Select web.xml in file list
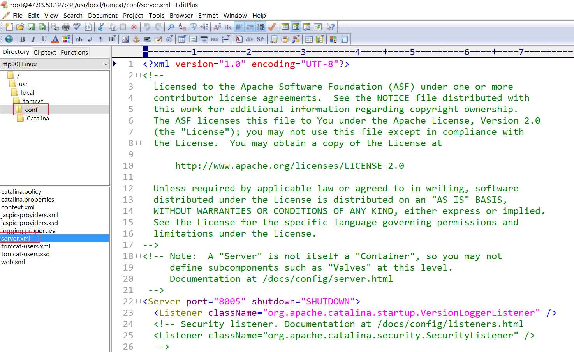Image resolution: width=574 pixels, height=352 pixels. pos(13,262)
